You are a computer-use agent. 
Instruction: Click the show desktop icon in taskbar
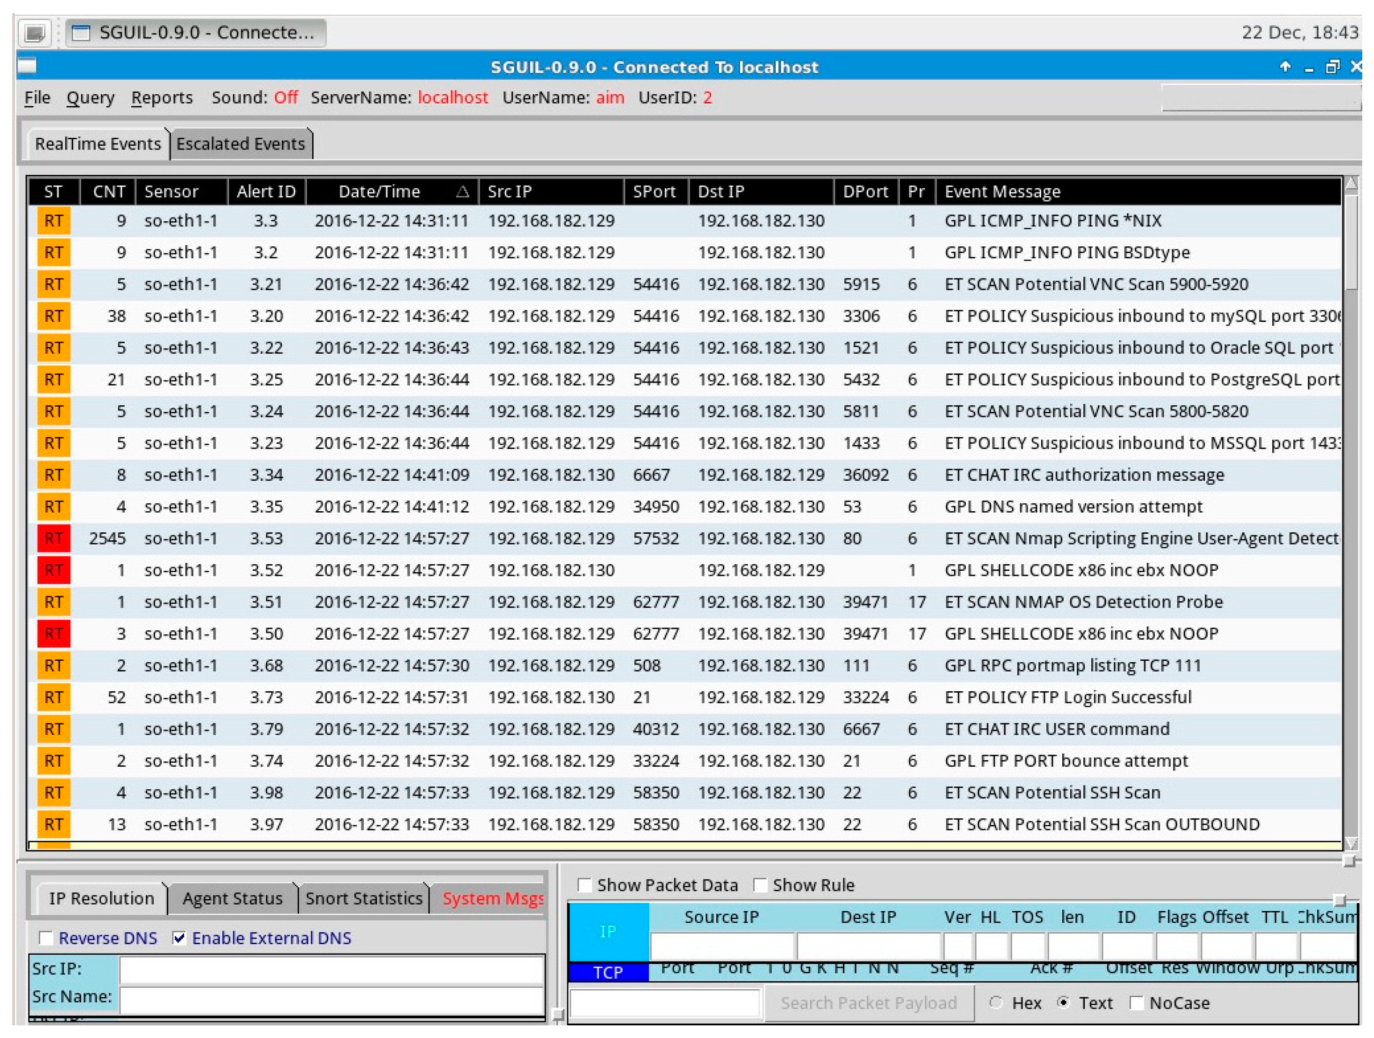coord(35,32)
